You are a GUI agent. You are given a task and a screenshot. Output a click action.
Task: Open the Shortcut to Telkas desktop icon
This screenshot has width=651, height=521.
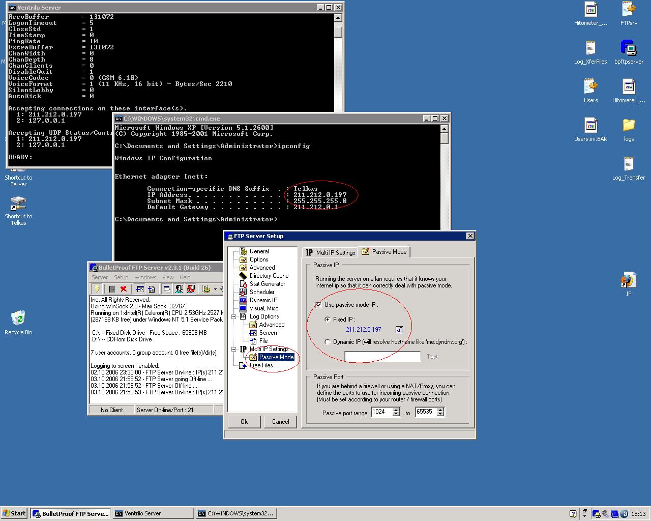18,211
